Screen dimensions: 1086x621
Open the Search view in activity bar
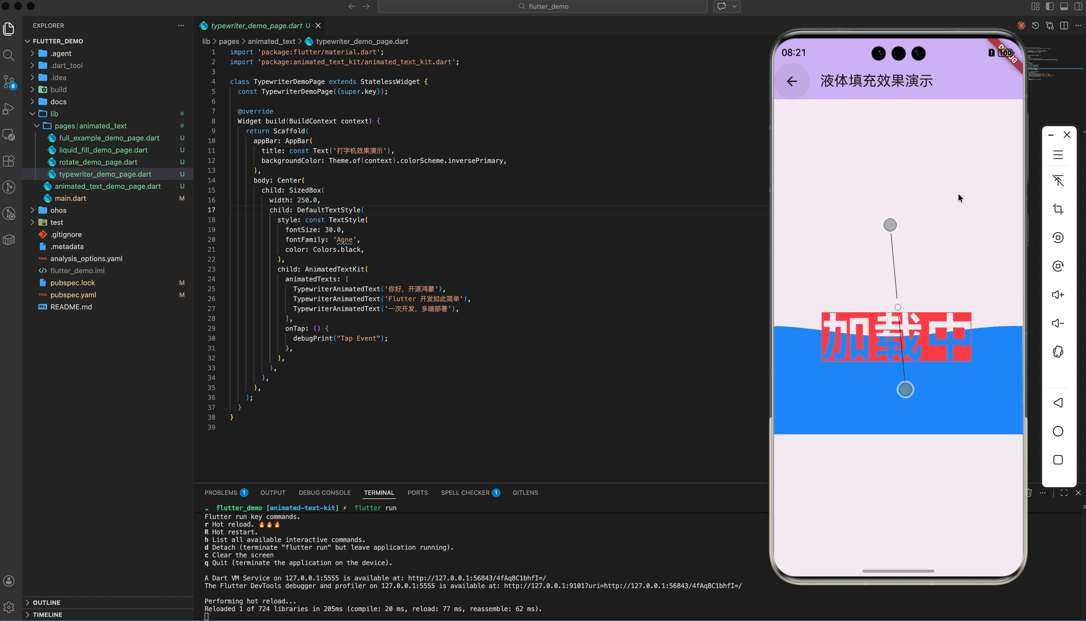pyautogui.click(x=9, y=55)
